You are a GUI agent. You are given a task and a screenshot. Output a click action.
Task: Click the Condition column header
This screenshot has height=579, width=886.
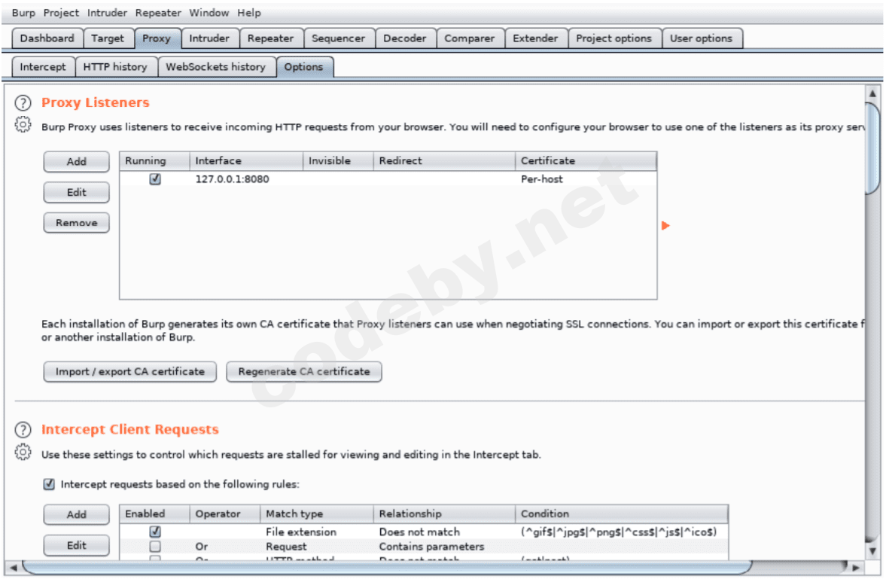pyautogui.click(x=622, y=513)
